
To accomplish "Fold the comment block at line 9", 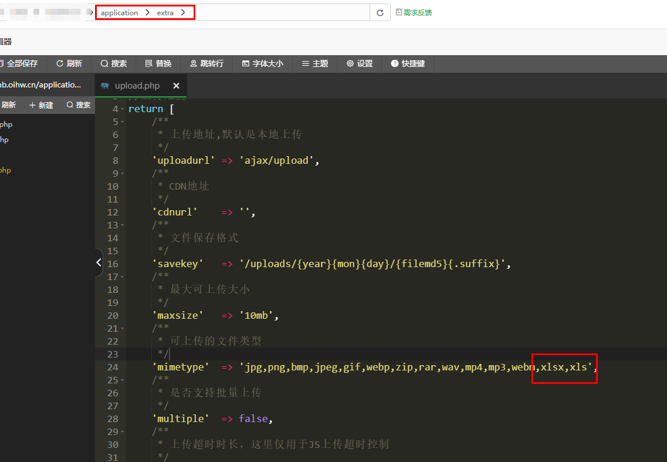I will click(123, 173).
